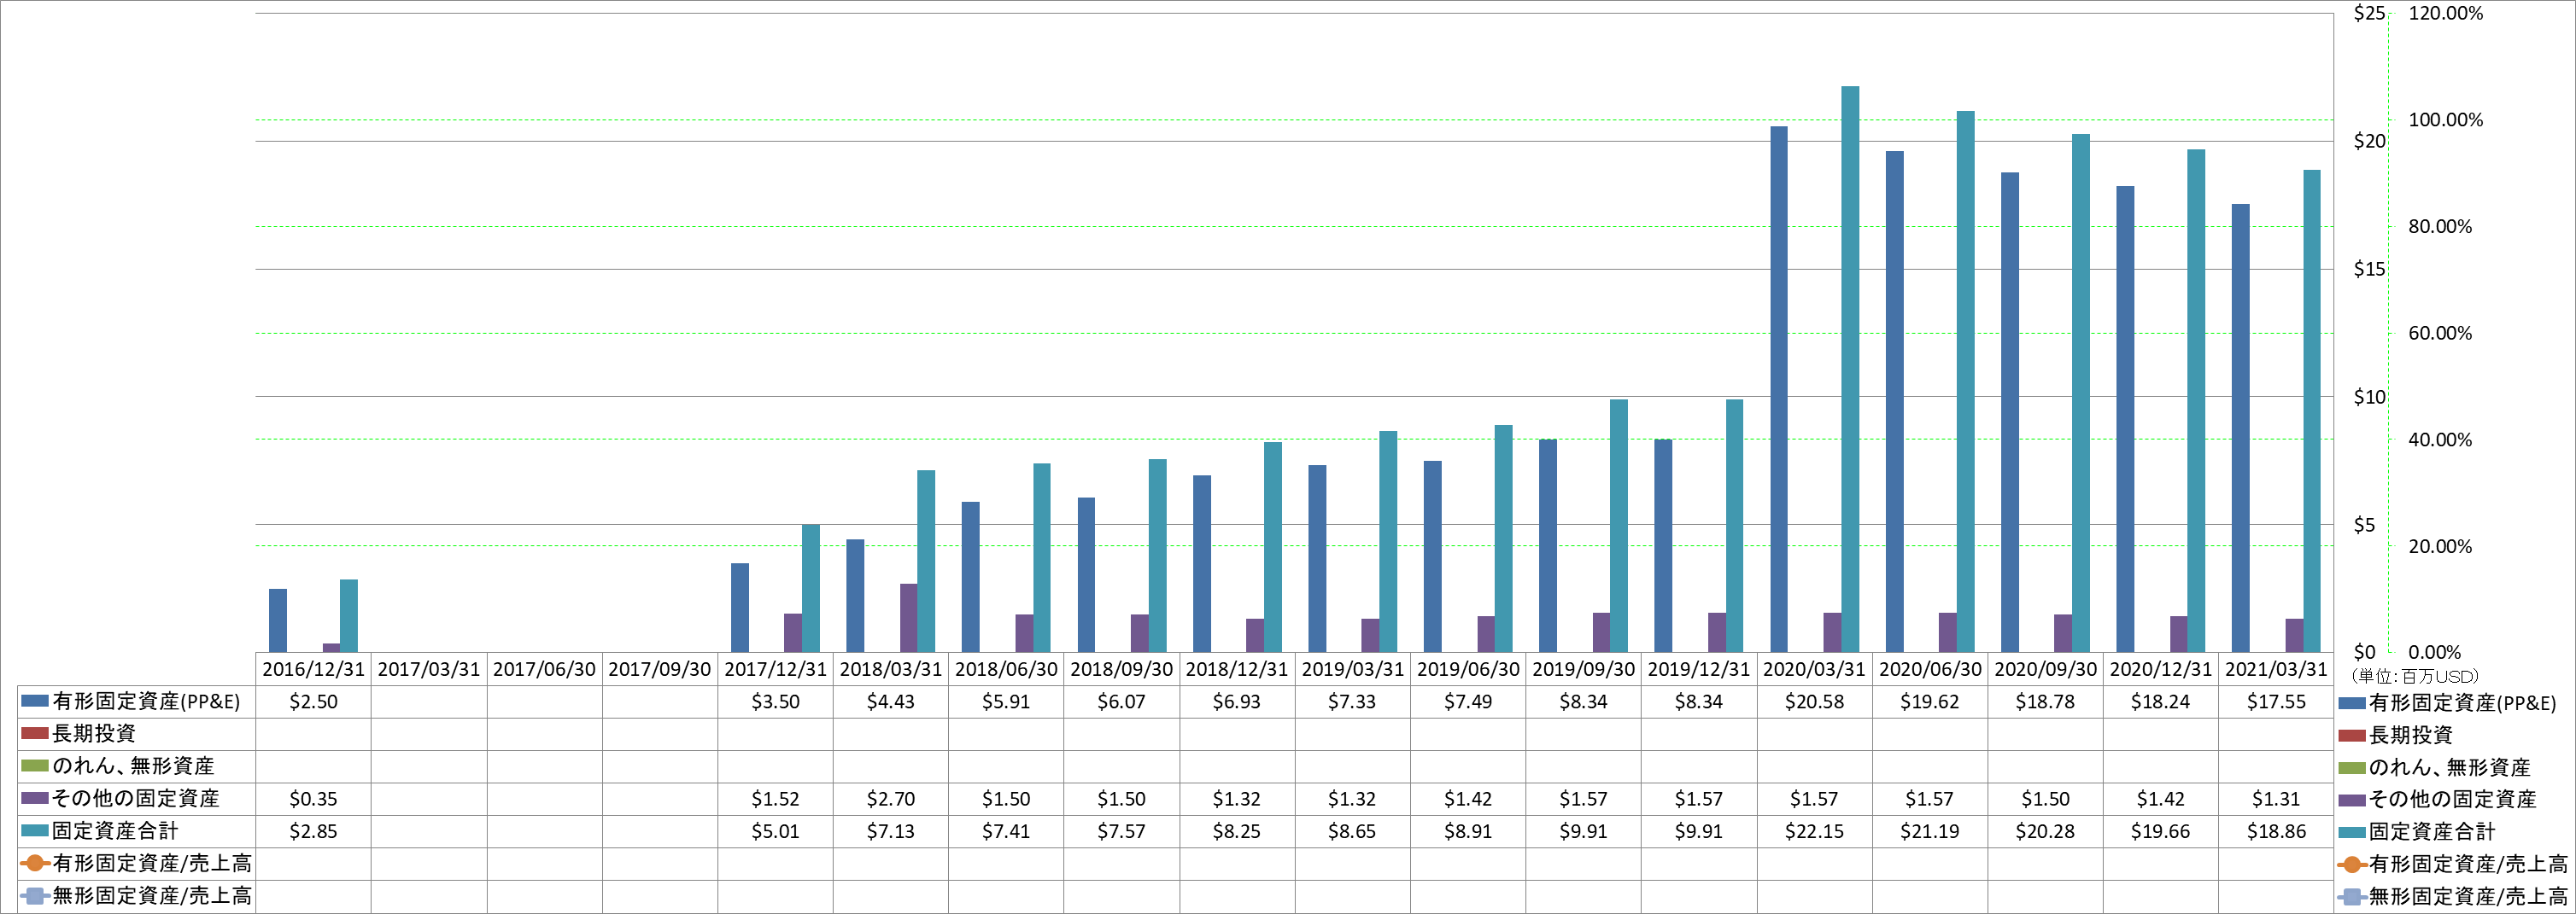Select the 2020/03/31 date column header
The height and width of the screenshot is (914, 2576).
pos(1814,669)
